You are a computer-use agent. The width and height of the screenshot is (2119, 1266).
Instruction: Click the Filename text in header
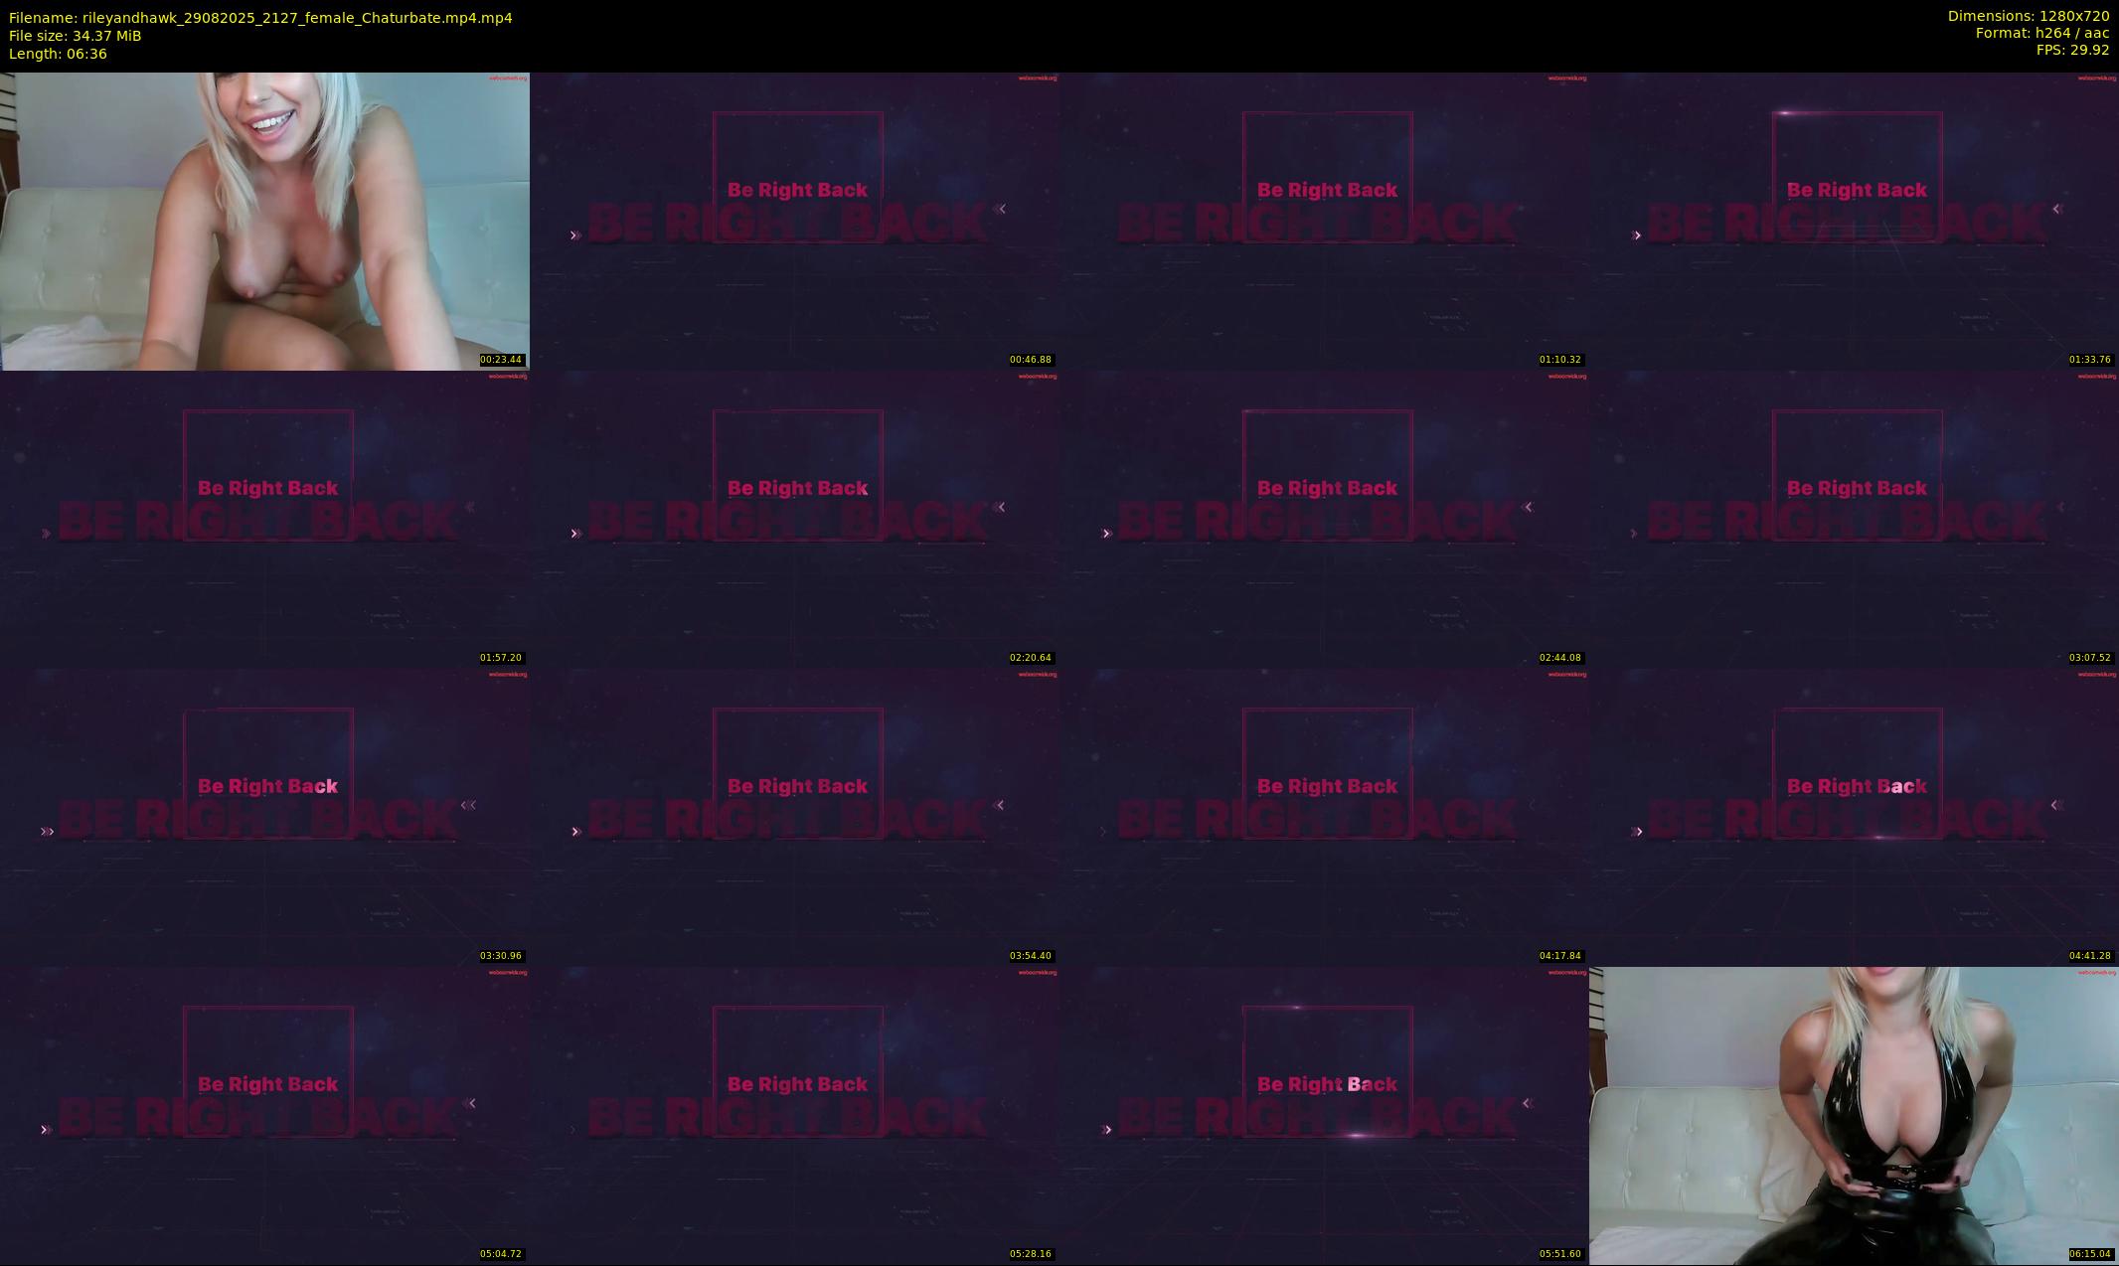260,18
